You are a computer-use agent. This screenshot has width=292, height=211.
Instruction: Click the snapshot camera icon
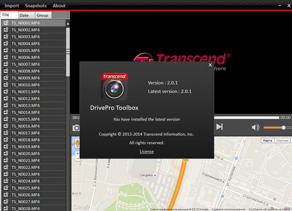pyautogui.click(x=76, y=128)
